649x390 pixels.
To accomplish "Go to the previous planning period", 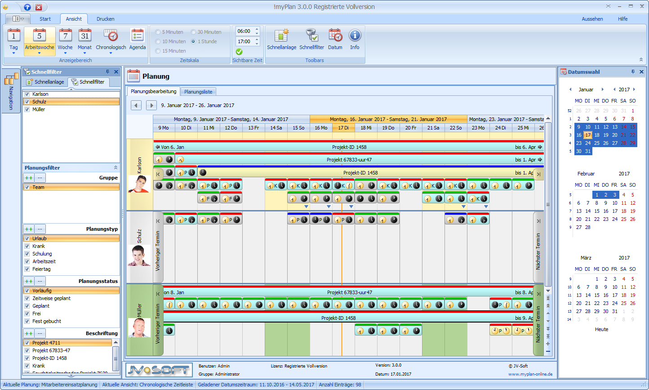I will pos(136,105).
